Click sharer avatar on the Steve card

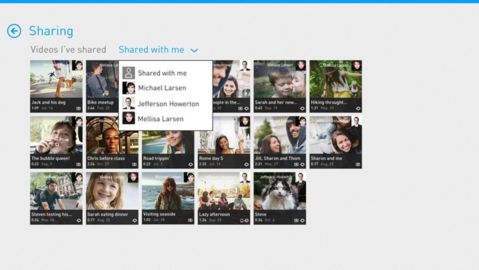[301, 177]
